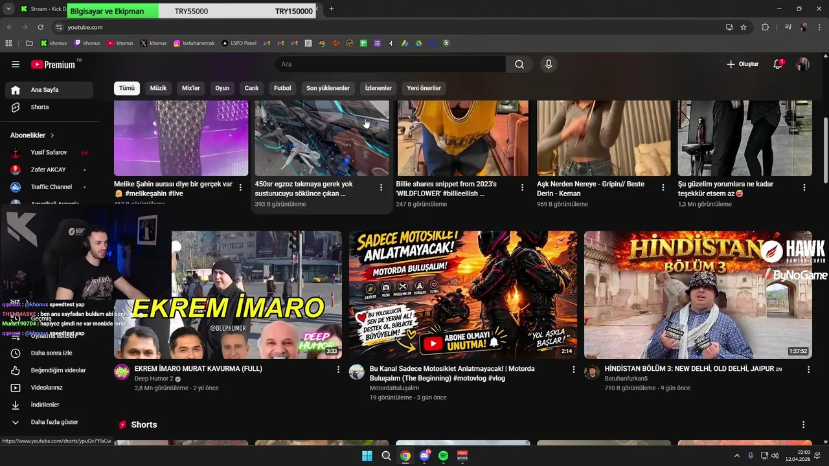
Task: Open the Oluştur create button
Action: (742, 64)
